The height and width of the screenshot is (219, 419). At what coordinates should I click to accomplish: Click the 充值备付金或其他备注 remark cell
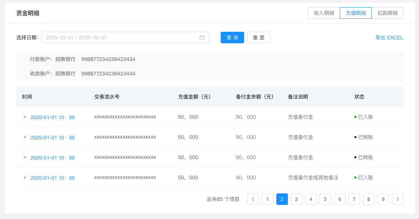click(313, 178)
